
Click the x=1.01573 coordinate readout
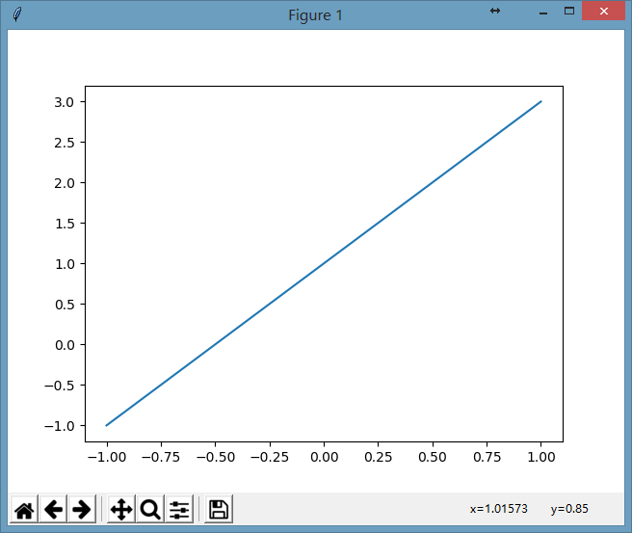(x=499, y=509)
